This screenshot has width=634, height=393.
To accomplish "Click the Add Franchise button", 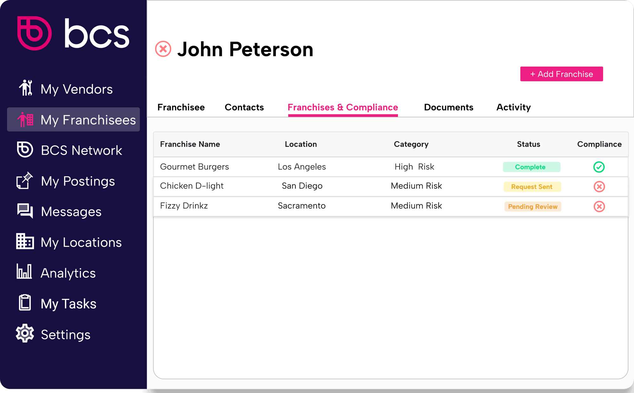I will (x=561, y=74).
